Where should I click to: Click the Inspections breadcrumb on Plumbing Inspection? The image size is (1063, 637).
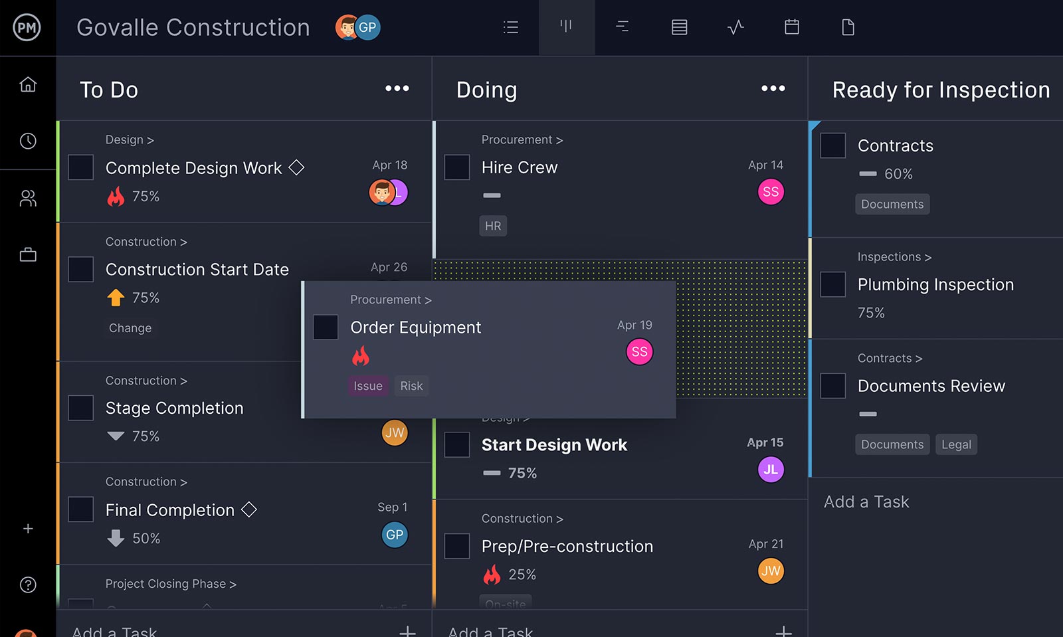[x=894, y=256]
